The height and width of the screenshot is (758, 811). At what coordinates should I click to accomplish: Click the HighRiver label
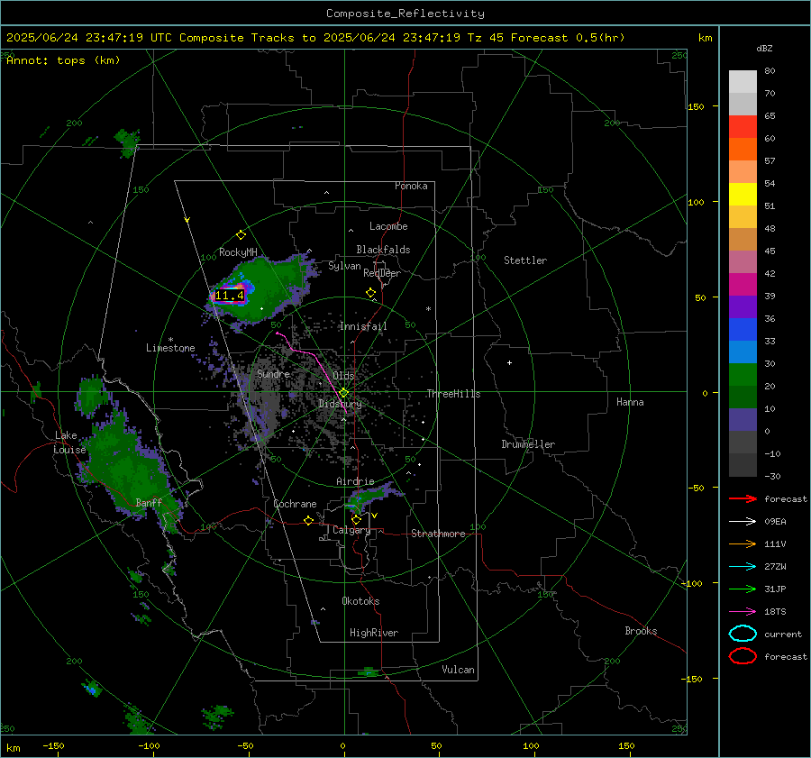(x=373, y=633)
